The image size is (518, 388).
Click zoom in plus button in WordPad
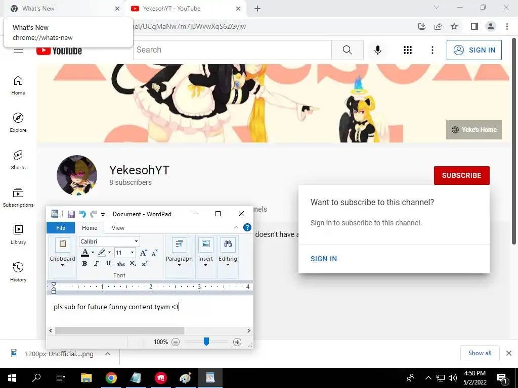pyautogui.click(x=237, y=342)
